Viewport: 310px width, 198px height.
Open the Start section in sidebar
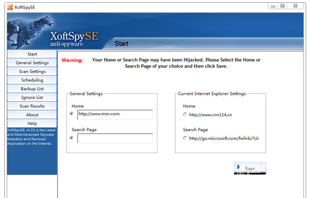click(x=32, y=54)
